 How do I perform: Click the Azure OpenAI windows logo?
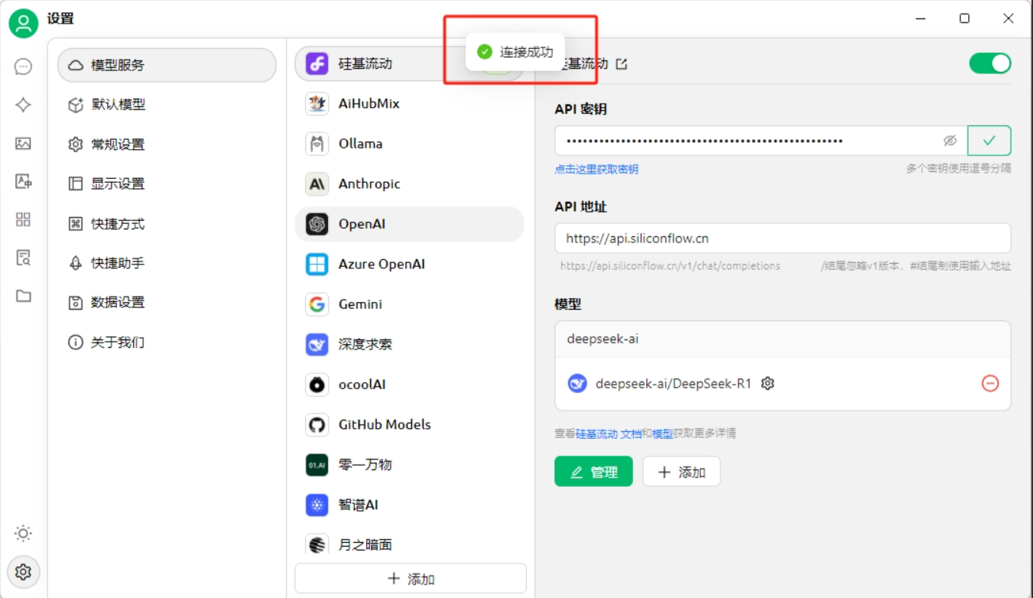click(317, 264)
